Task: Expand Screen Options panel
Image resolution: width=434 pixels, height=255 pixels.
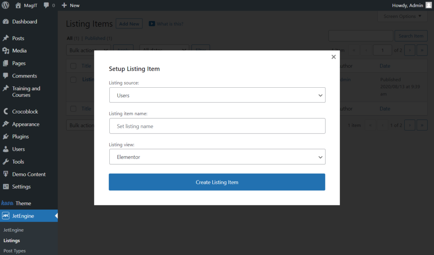Action: click(x=403, y=17)
